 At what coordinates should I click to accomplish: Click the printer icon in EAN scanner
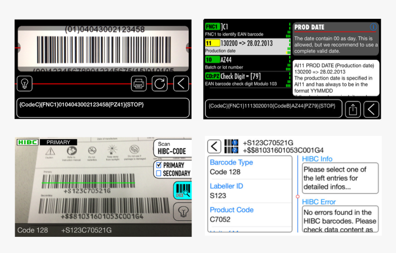pos(139,83)
